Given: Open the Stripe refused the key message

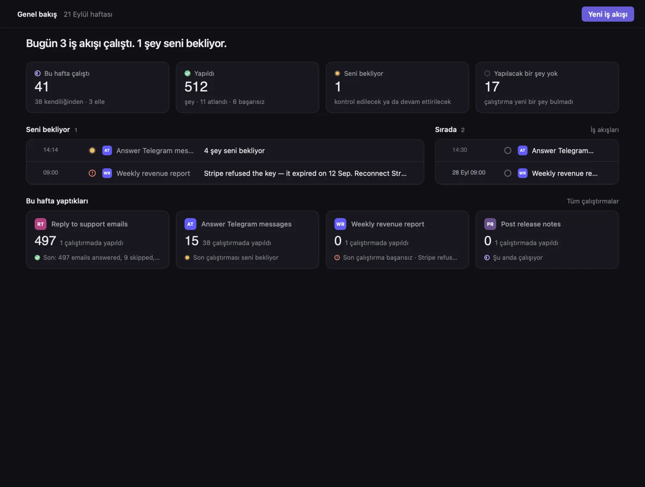Looking at the screenshot, I should [x=305, y=173].
